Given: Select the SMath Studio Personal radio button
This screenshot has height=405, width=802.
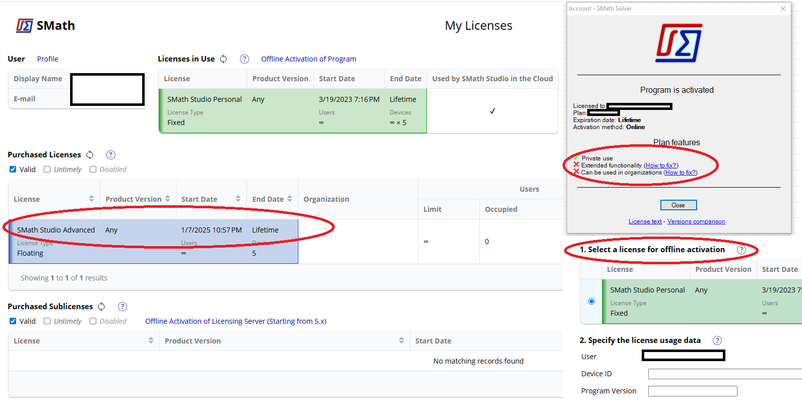Looking at the screenshot, I should [x=592, y=302].
